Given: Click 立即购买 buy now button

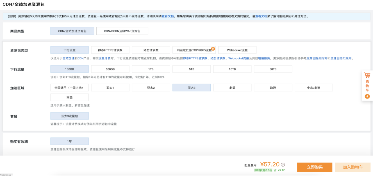Looking at the screenshot, I should (315, 167).
